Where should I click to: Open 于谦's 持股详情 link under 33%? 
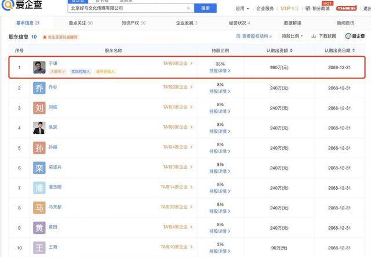pyautogui.click(x=220, y=71)
